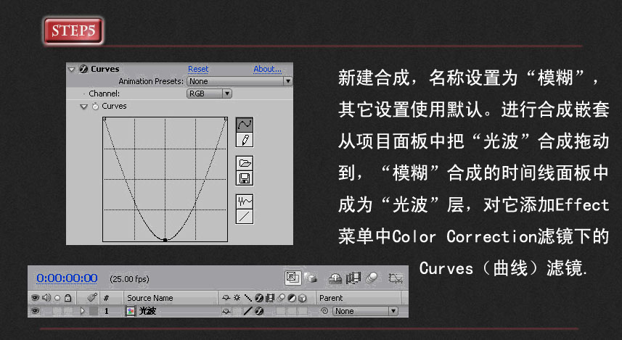622x340 pixels.
Task: Enable 3D layer box for 光波 layer
Action: click(302, 311)
